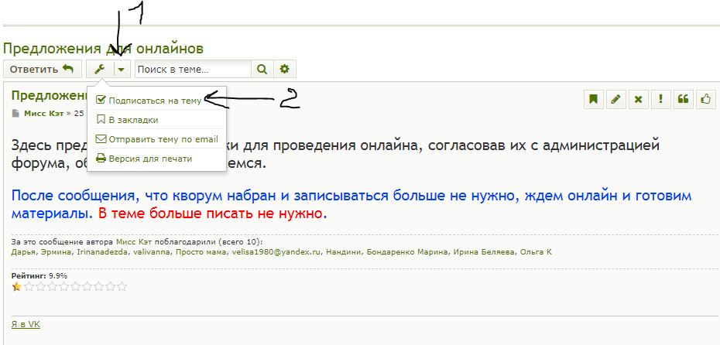Click the 'Поиск в теме' search field
The height and width of the screenshot is (345, 720).
coord(194,70)
